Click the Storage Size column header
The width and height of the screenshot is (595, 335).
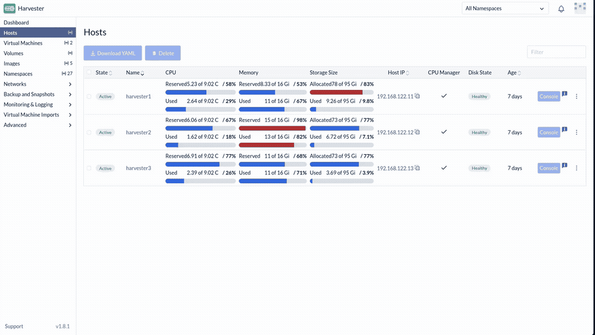(323, 73)
